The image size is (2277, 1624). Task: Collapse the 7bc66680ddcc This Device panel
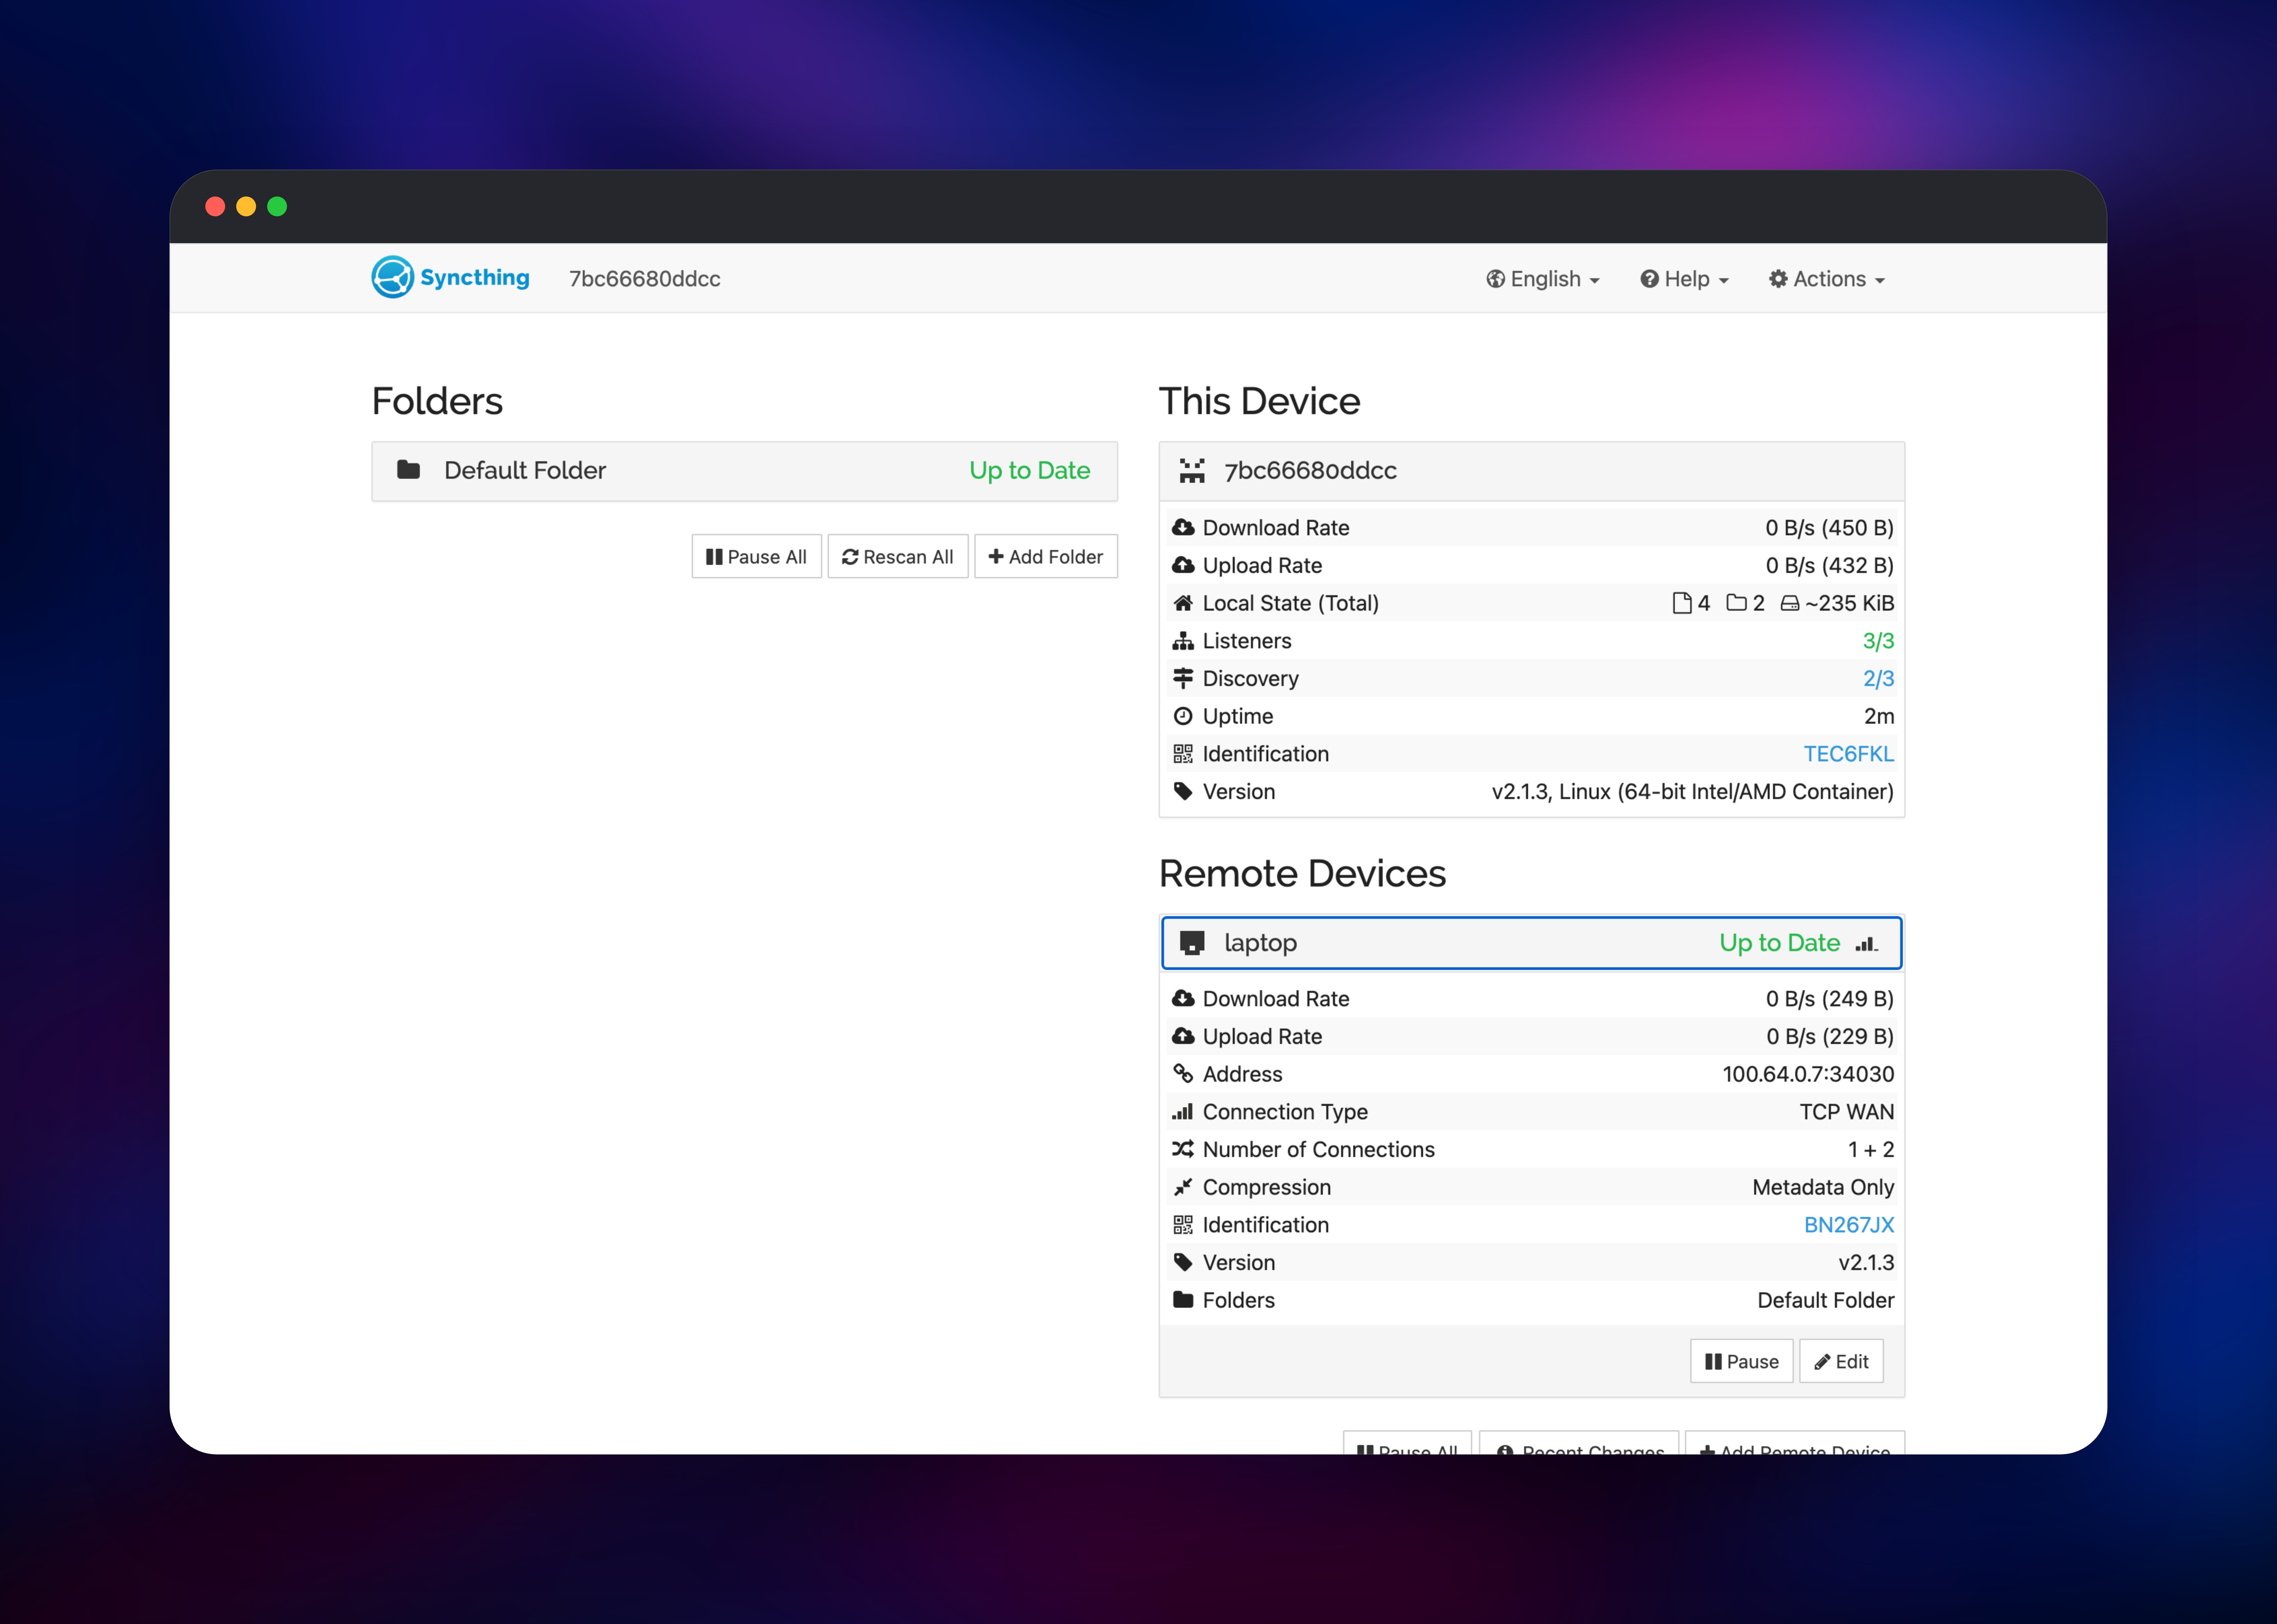[1532, 471]
